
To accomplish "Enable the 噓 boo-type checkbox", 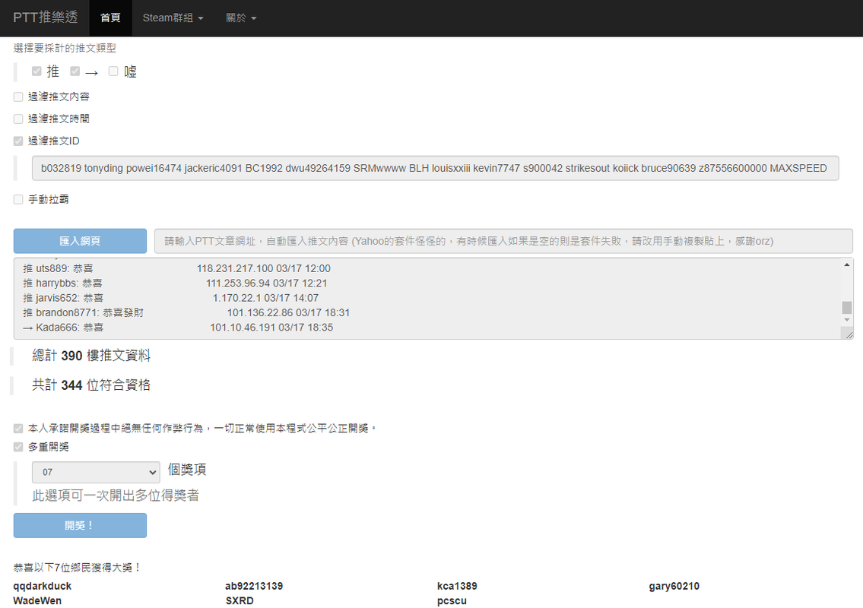I will (113, 71).
